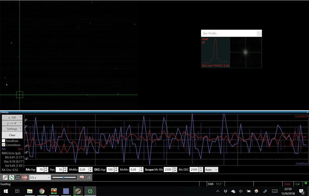Step the DEC Agr stepper arrows
This screenshot has width=309, height=196.
(x=116, y=169)
